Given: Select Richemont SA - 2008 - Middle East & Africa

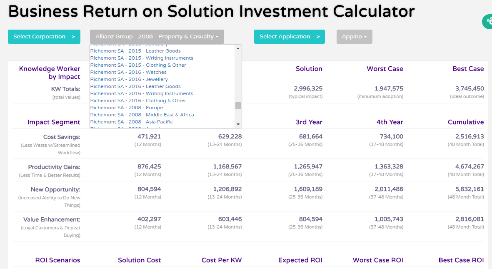Looking at the screenshot, I should click(x=142, y=114).
